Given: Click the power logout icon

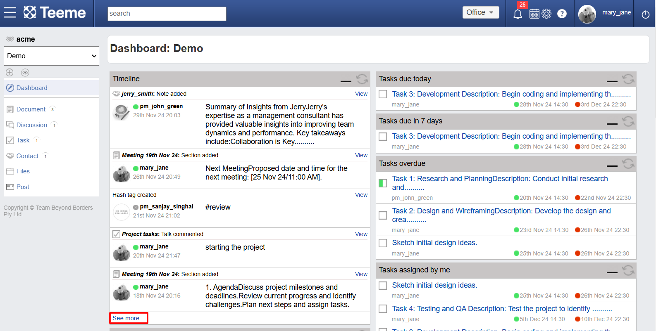Looking at the screenshot, I should coord(646,14).
